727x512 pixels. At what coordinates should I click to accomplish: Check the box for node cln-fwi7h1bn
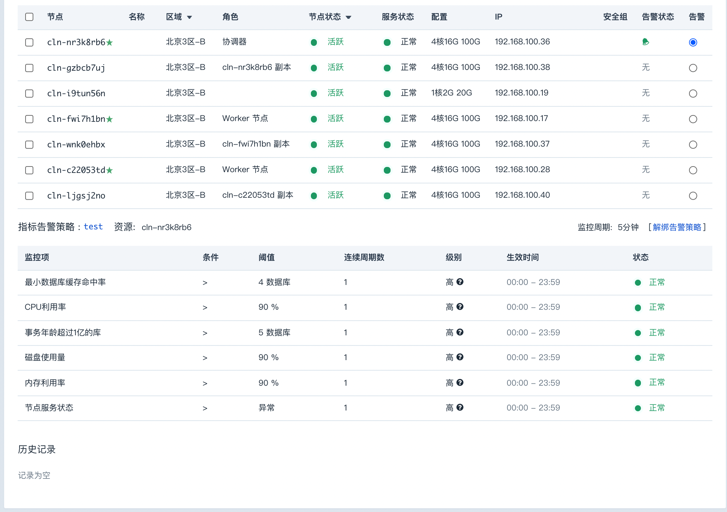click(x=29, y=119)
